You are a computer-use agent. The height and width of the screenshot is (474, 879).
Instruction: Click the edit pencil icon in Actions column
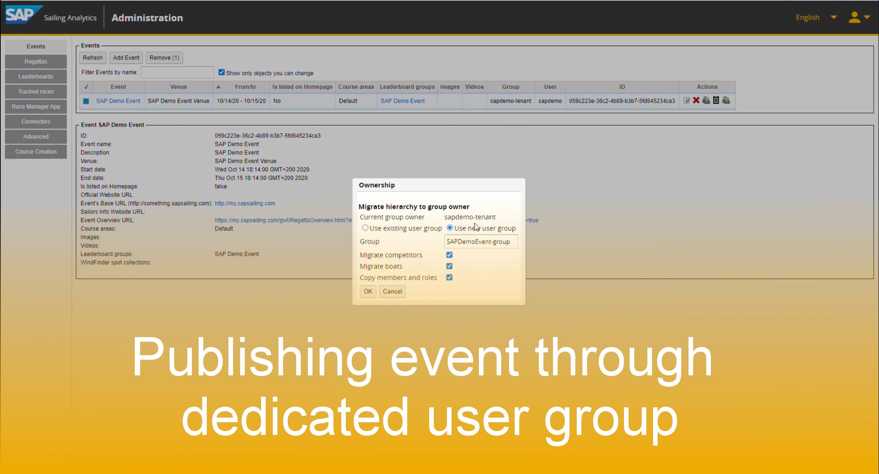[x=686, y=101]
